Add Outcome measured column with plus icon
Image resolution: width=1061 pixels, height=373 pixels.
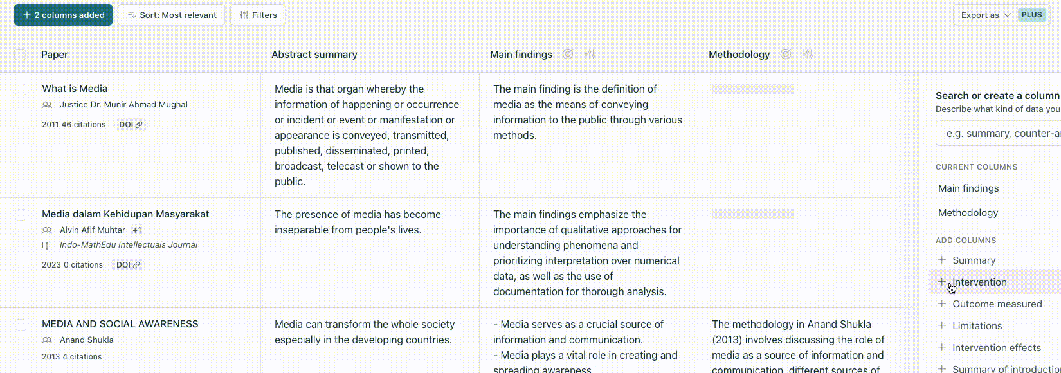942,304
